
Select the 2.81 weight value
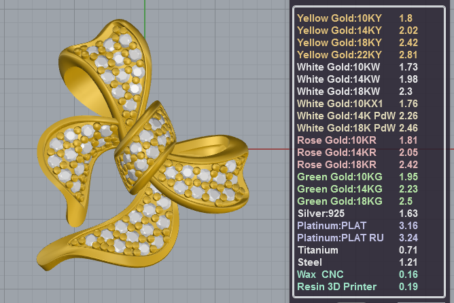click(408, 55)
